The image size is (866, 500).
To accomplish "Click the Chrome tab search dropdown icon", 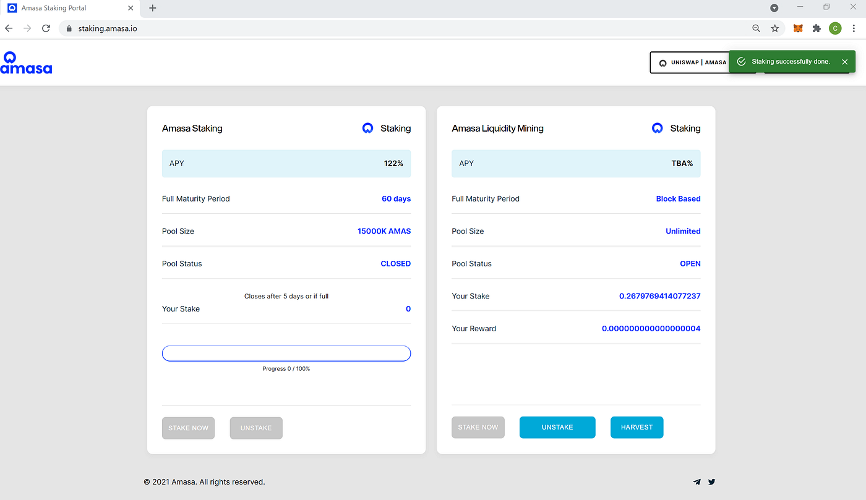I will click(x=774, y=8).
